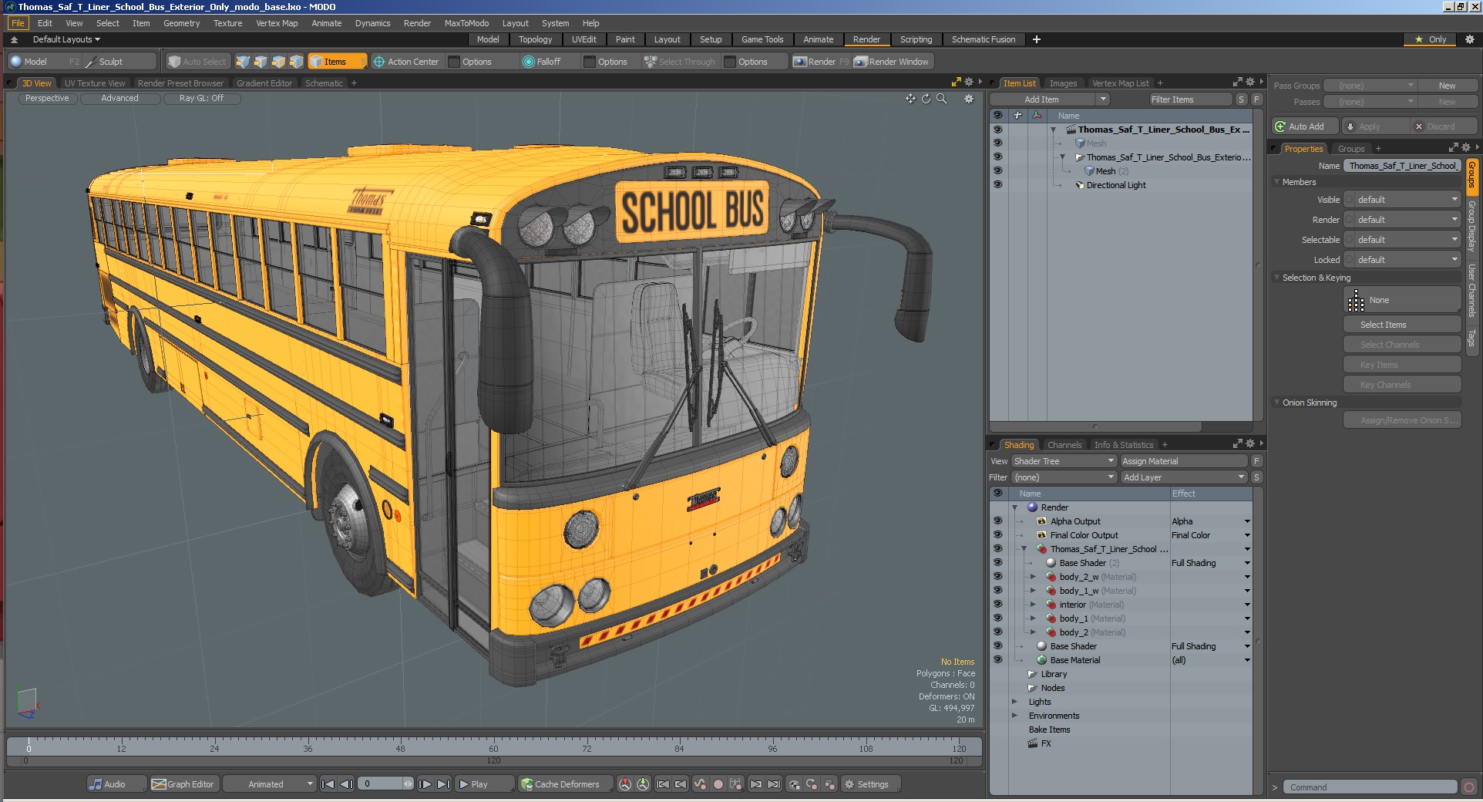Select Materials mode cube icon
The width and height of the screenshot is (1483, 802).
[x=296, y=62]
